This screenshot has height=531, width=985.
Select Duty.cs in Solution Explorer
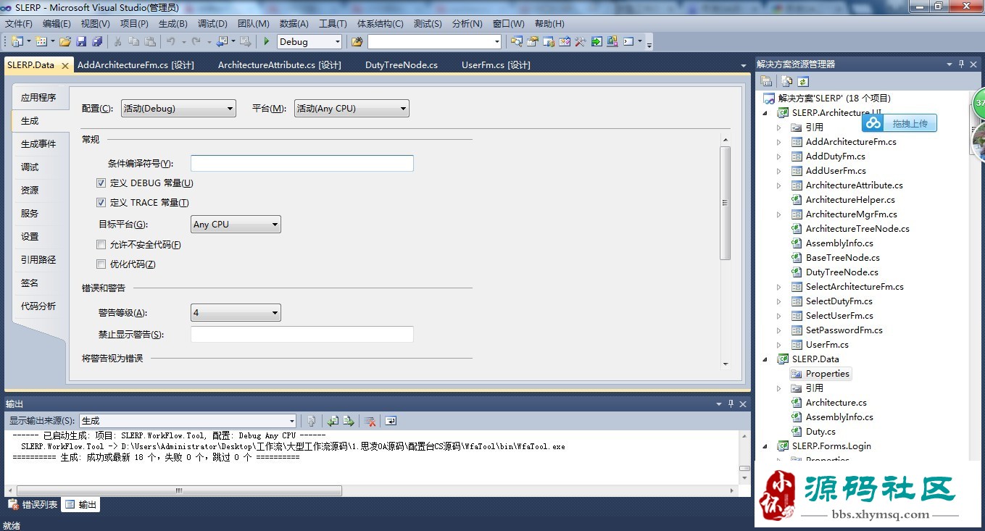pos(820,432)
